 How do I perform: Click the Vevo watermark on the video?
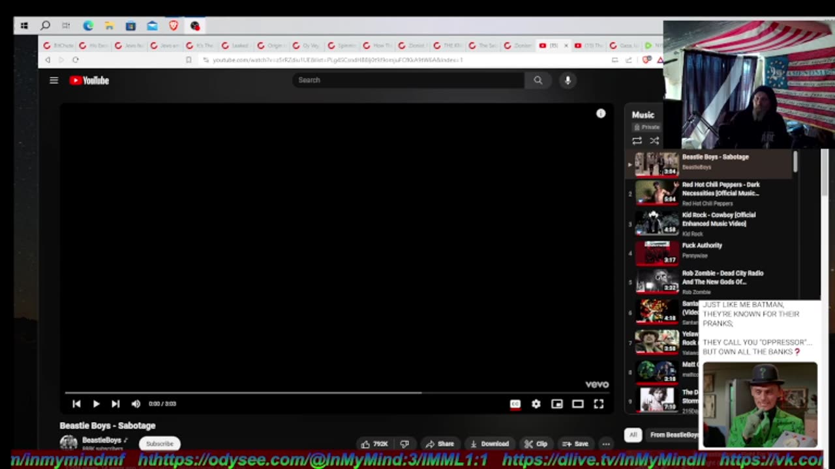pyautogui.click(x=597, y=384)
